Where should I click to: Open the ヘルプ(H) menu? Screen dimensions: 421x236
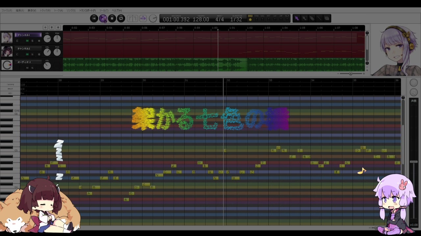(x=117, y=10)
